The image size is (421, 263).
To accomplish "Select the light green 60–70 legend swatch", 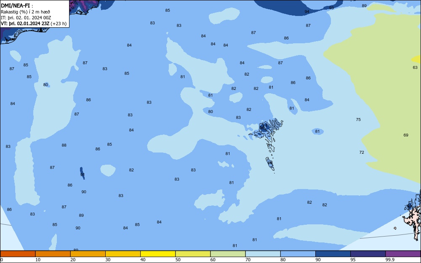I will point(228,254).
